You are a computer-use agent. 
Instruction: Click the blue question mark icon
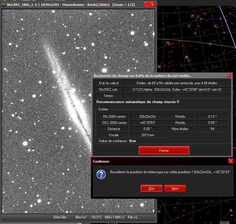pos(101,174)
